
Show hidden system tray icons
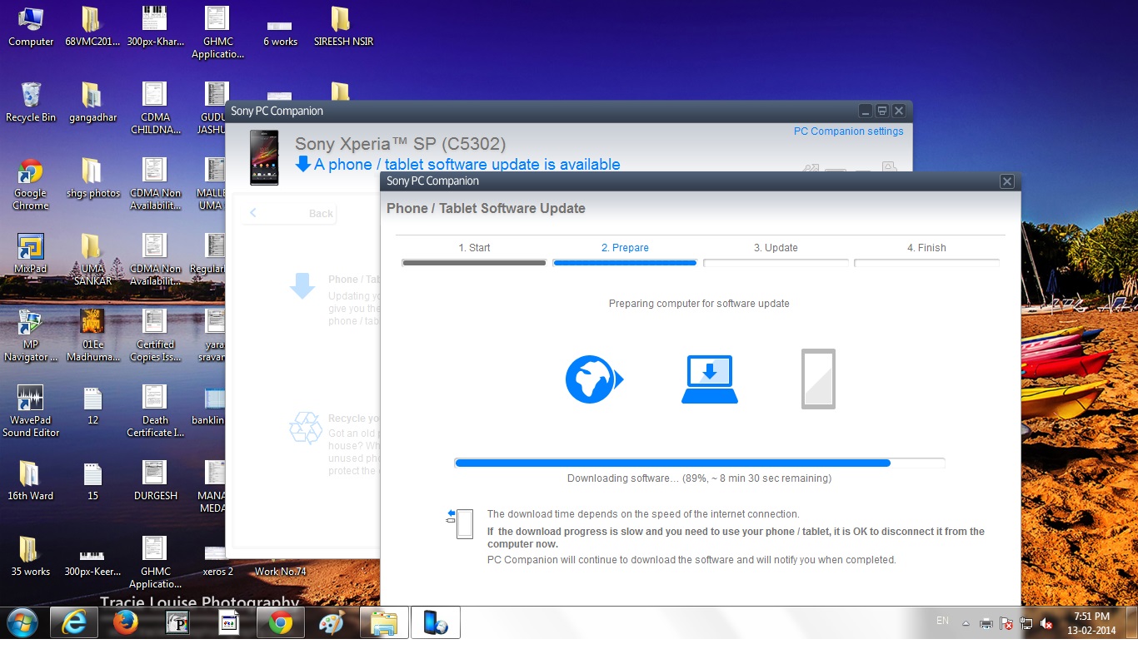[x=966, y=623]
